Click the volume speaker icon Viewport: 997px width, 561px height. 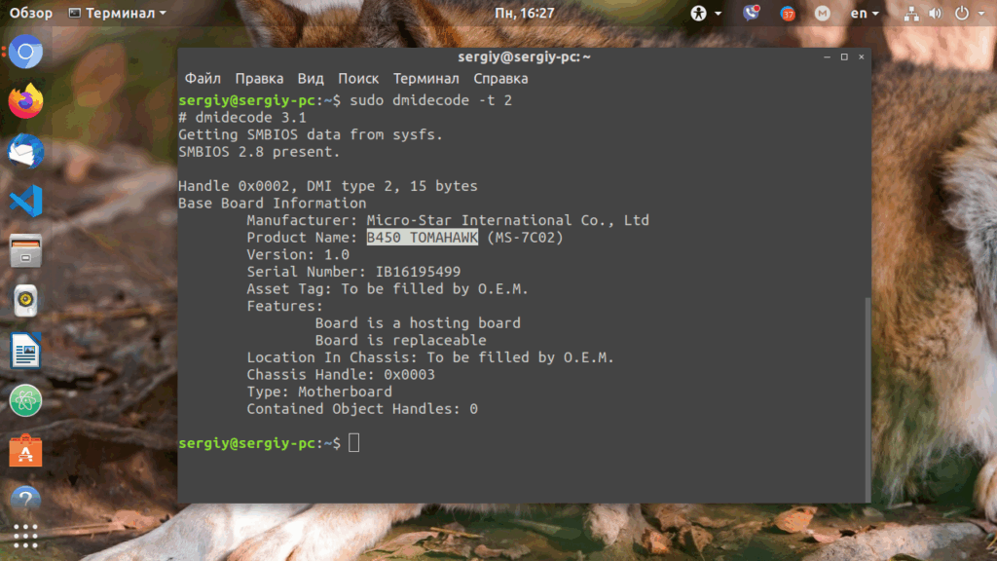[935, 14]
